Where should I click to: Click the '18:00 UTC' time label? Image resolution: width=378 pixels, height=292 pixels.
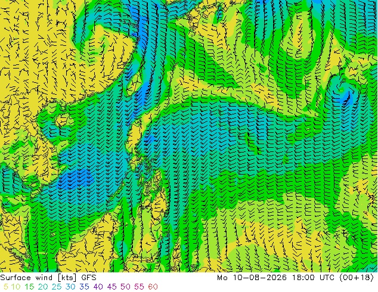pos(314,278)
